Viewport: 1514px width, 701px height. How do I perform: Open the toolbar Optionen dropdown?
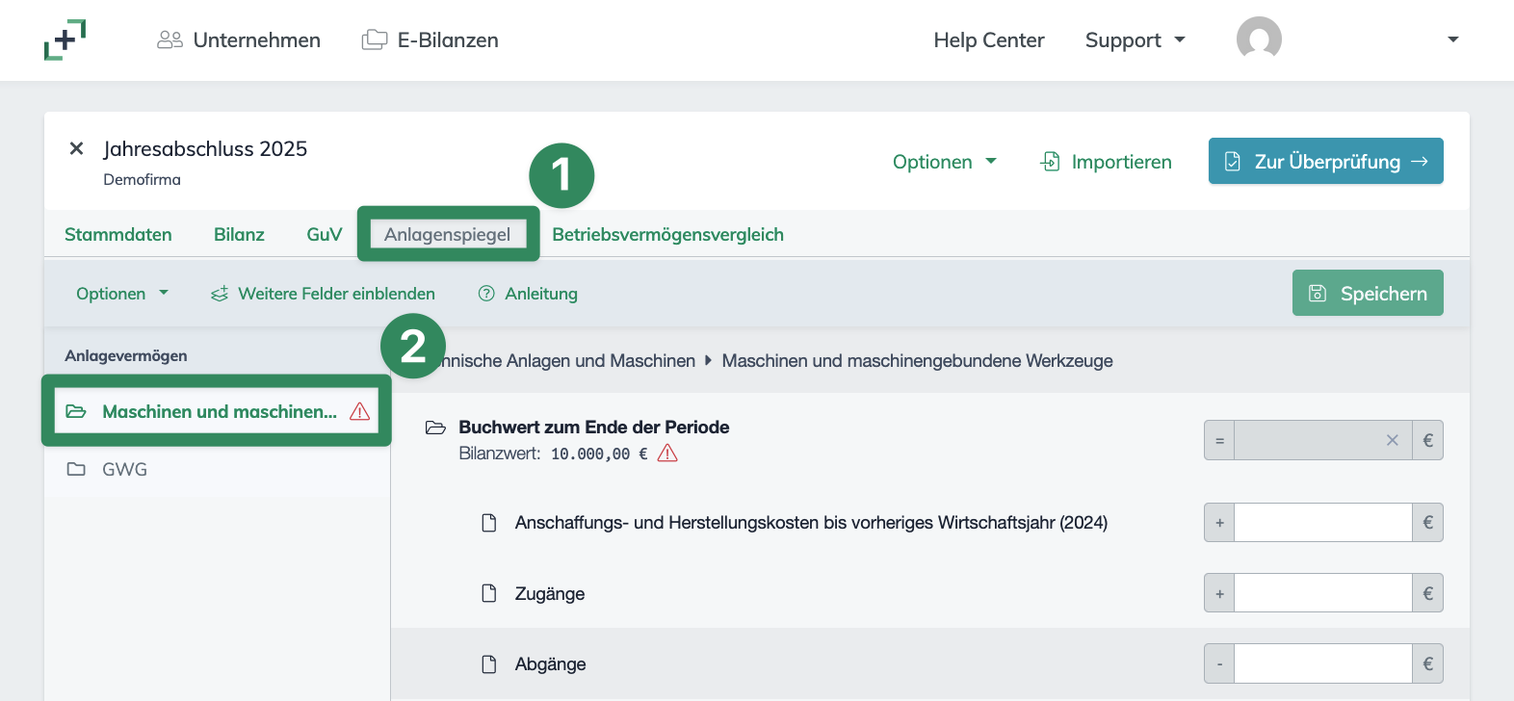click(122, 294)
